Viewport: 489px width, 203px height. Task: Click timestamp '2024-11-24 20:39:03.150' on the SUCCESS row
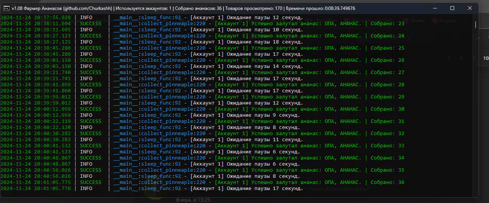36,60
